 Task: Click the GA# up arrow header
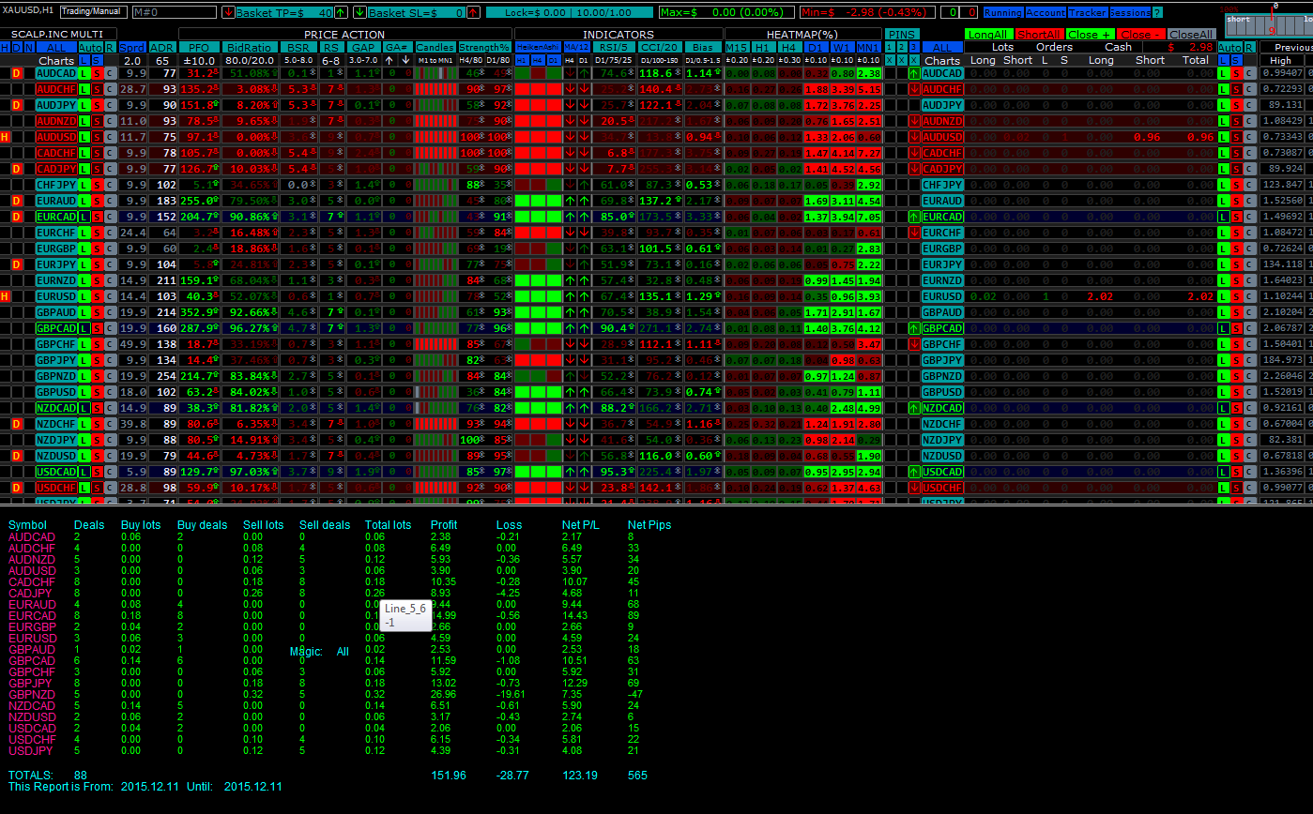click(389, 60)
